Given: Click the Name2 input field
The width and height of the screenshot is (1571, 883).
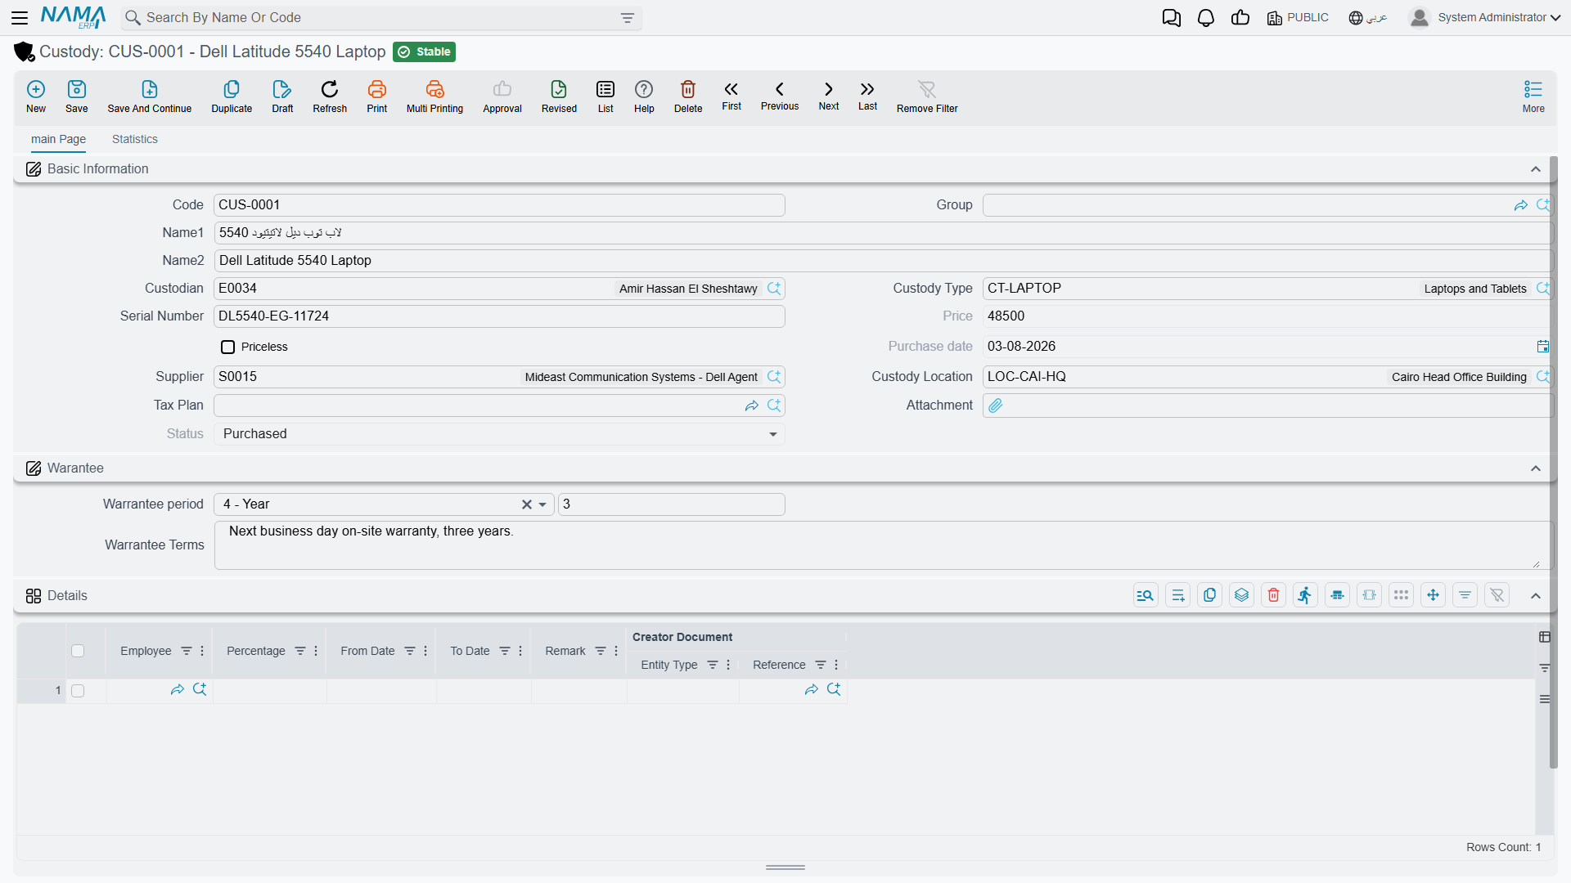Looking at the screenshot, I should pyautogui.click(x=883, y=261).
